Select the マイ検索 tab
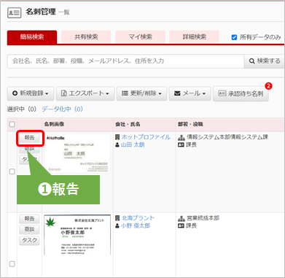This screenshot has height=278, width=285. (x=140, y=37)
